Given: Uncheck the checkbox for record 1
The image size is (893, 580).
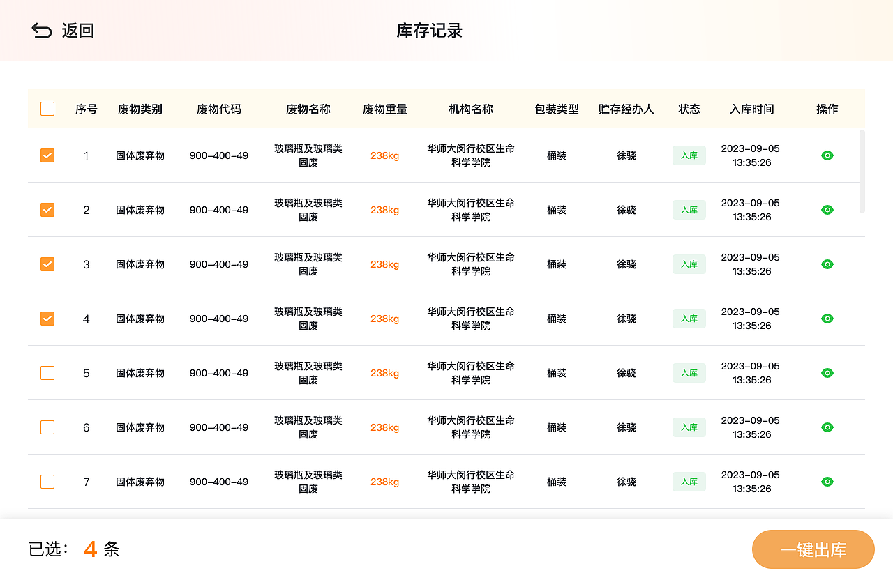Looking at the screenshot, I should tap(47, 155).
